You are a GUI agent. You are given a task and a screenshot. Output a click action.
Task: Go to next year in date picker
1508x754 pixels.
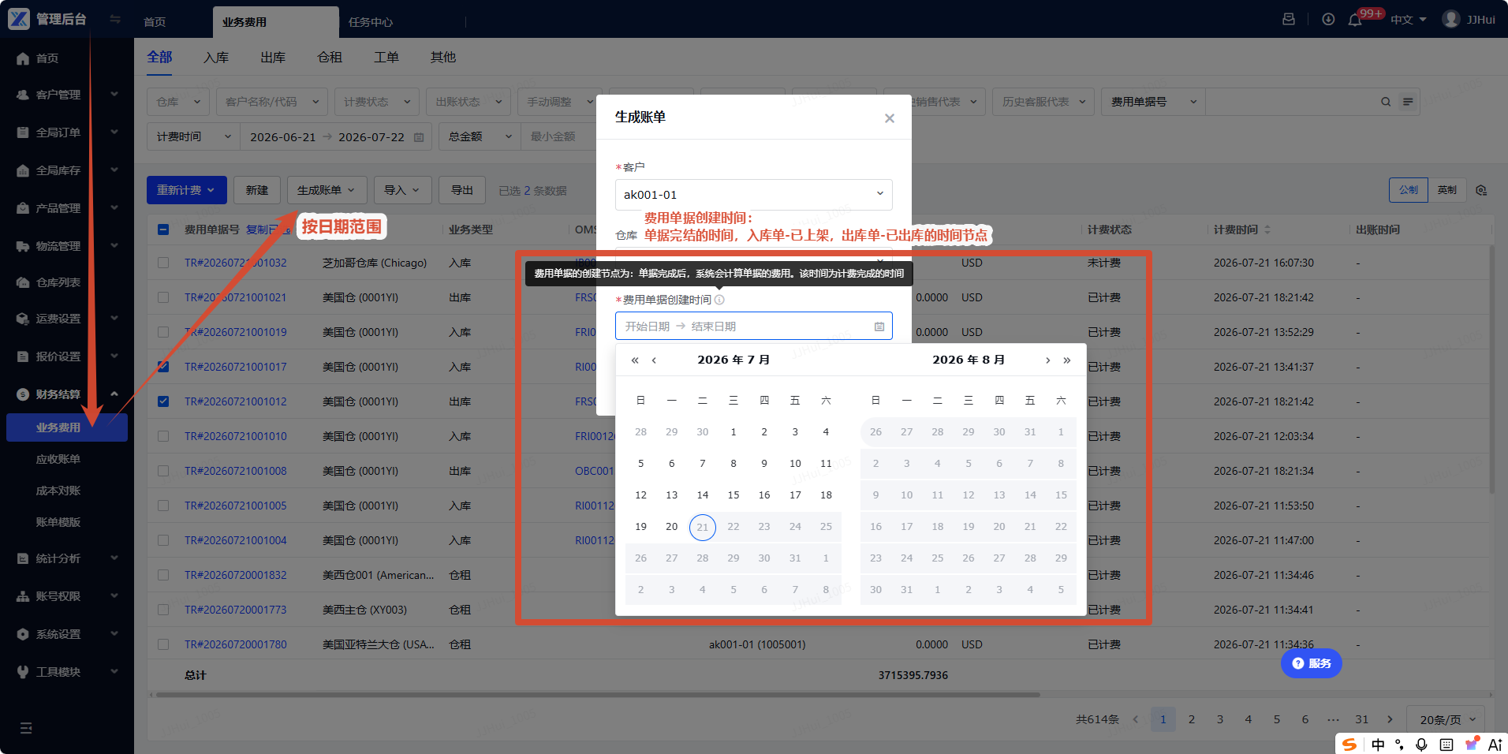1067,360
